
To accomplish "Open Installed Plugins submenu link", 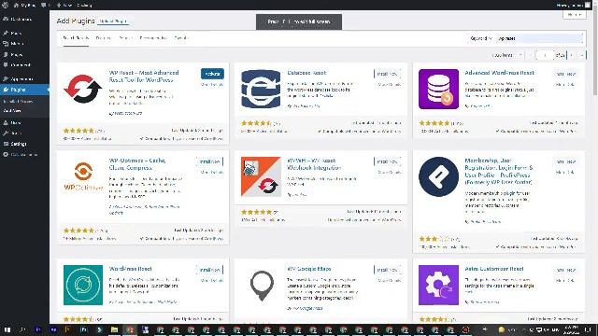I will coord(18,102).
